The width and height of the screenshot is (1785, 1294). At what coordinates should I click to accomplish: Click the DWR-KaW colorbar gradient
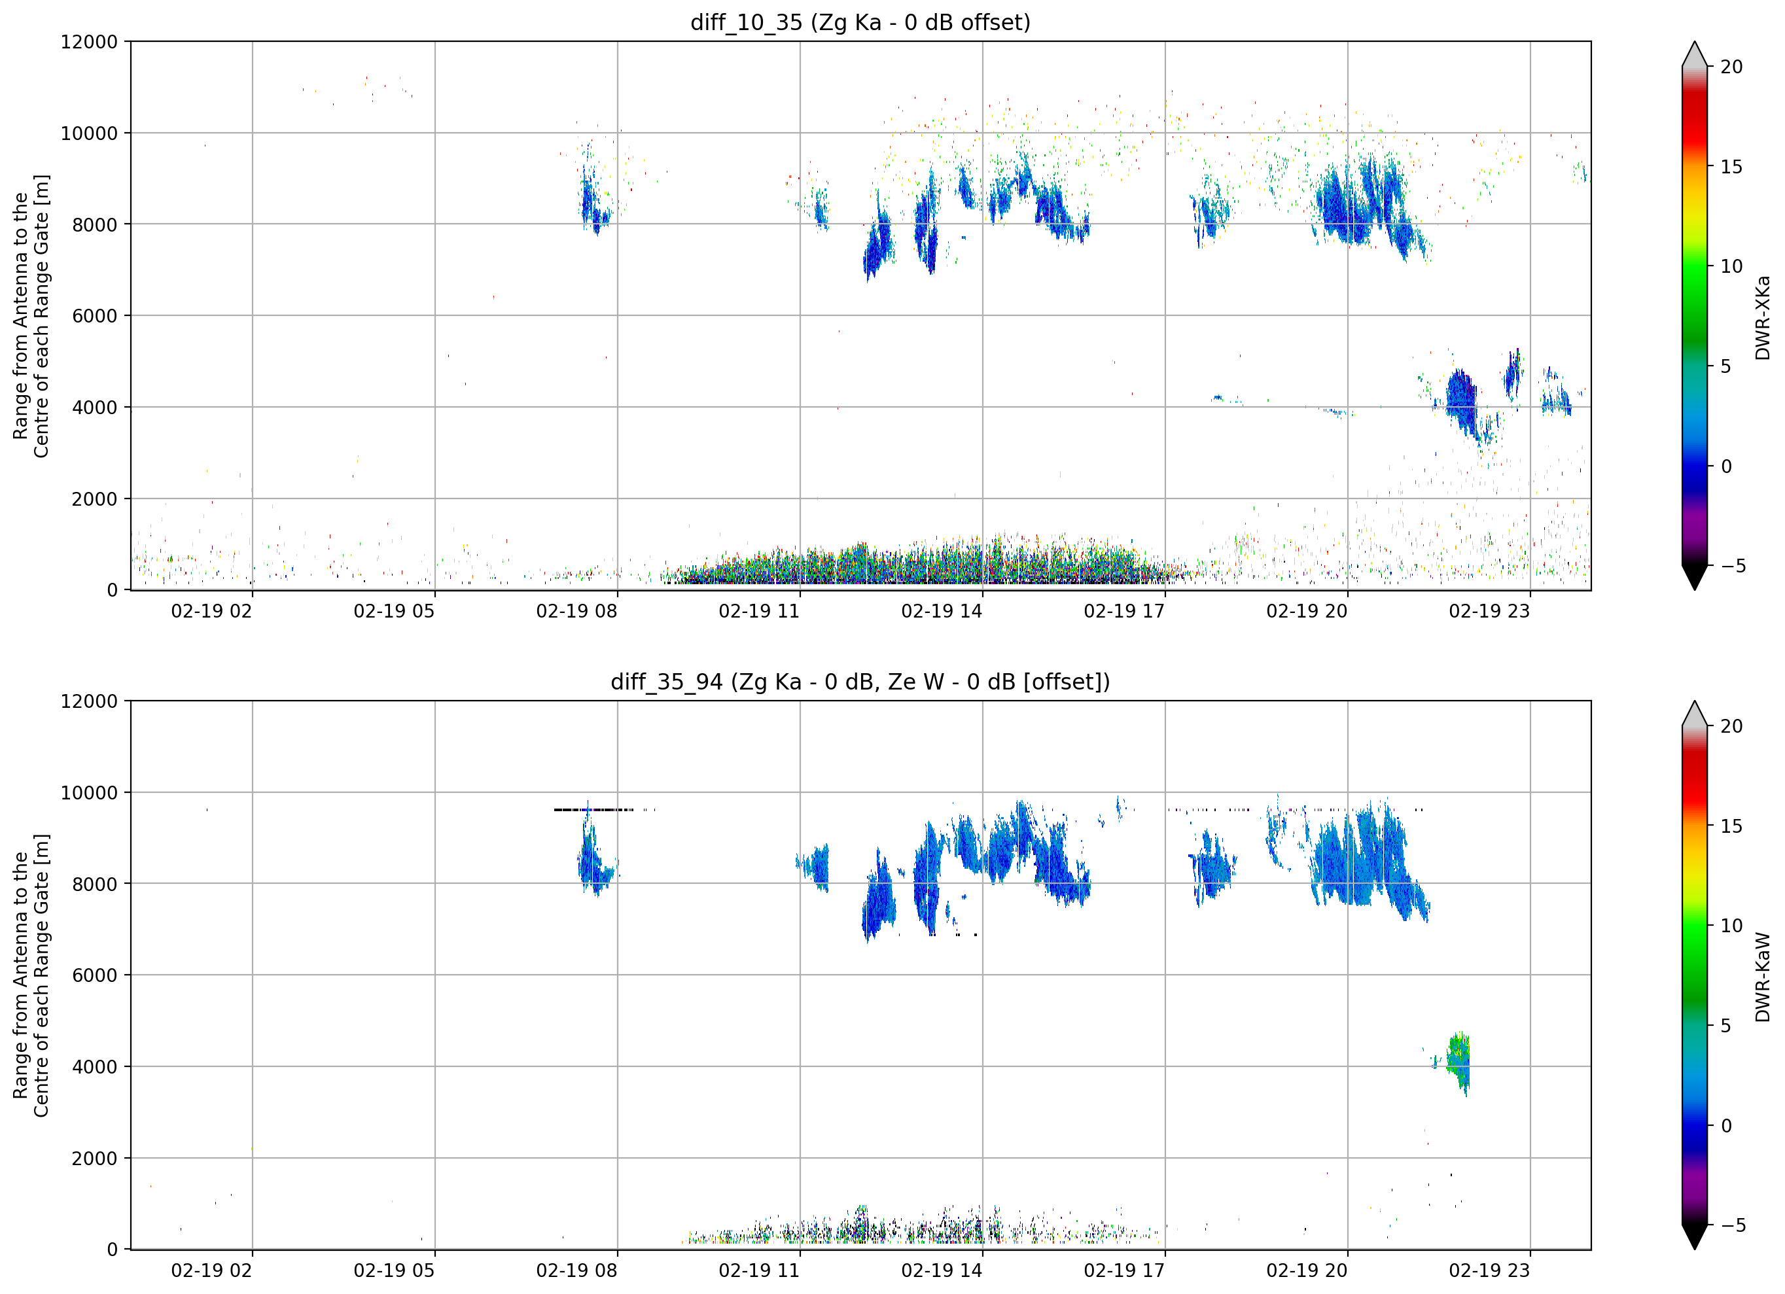(x=1695, y=975)
